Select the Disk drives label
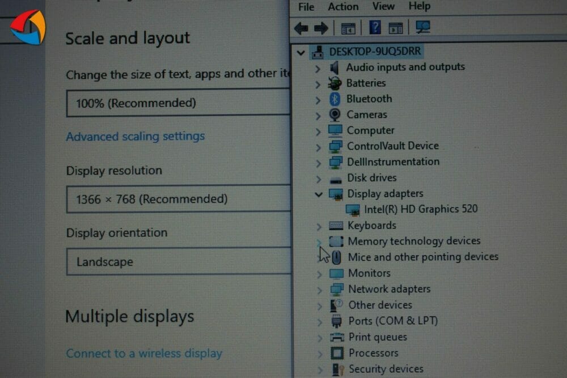 pos(372,178)
